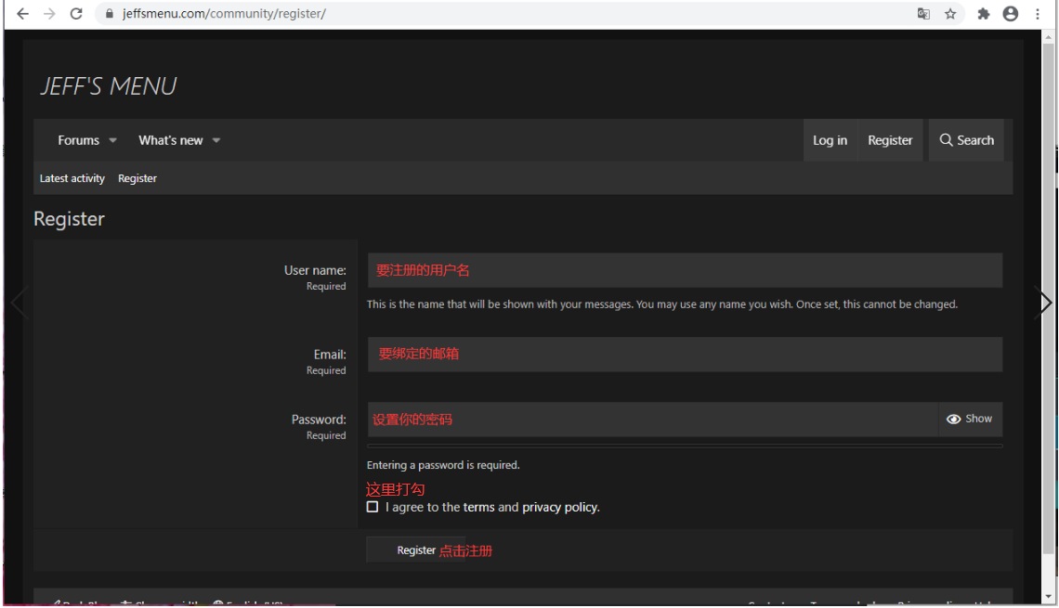Open Chrome's three-dot menu
Viewport: 1059px width, 608px height.
1038,14
